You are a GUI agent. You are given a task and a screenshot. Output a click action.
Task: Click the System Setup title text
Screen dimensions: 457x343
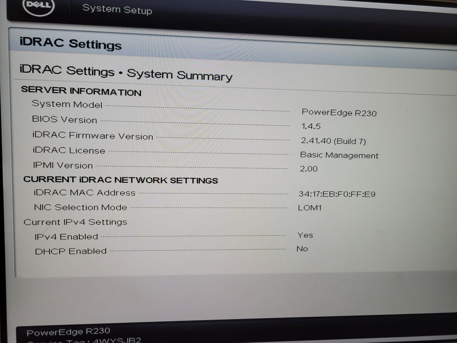(117, 9)
